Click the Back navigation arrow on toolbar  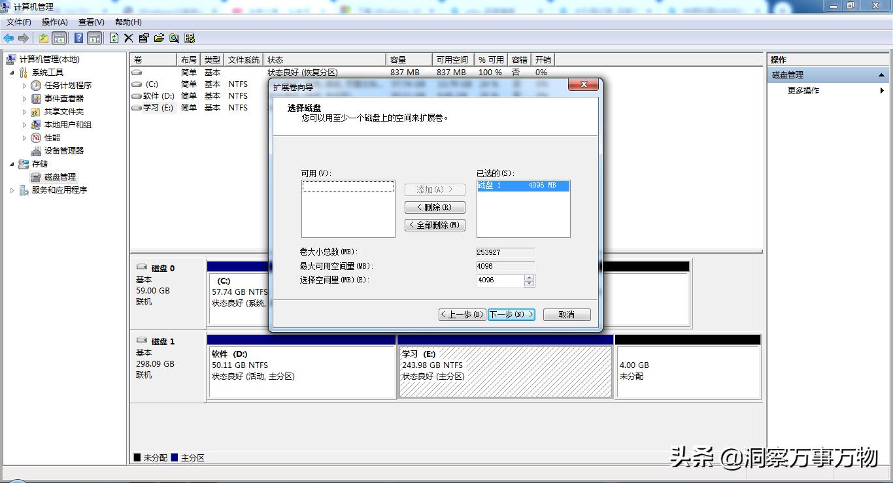click(8, 37)
